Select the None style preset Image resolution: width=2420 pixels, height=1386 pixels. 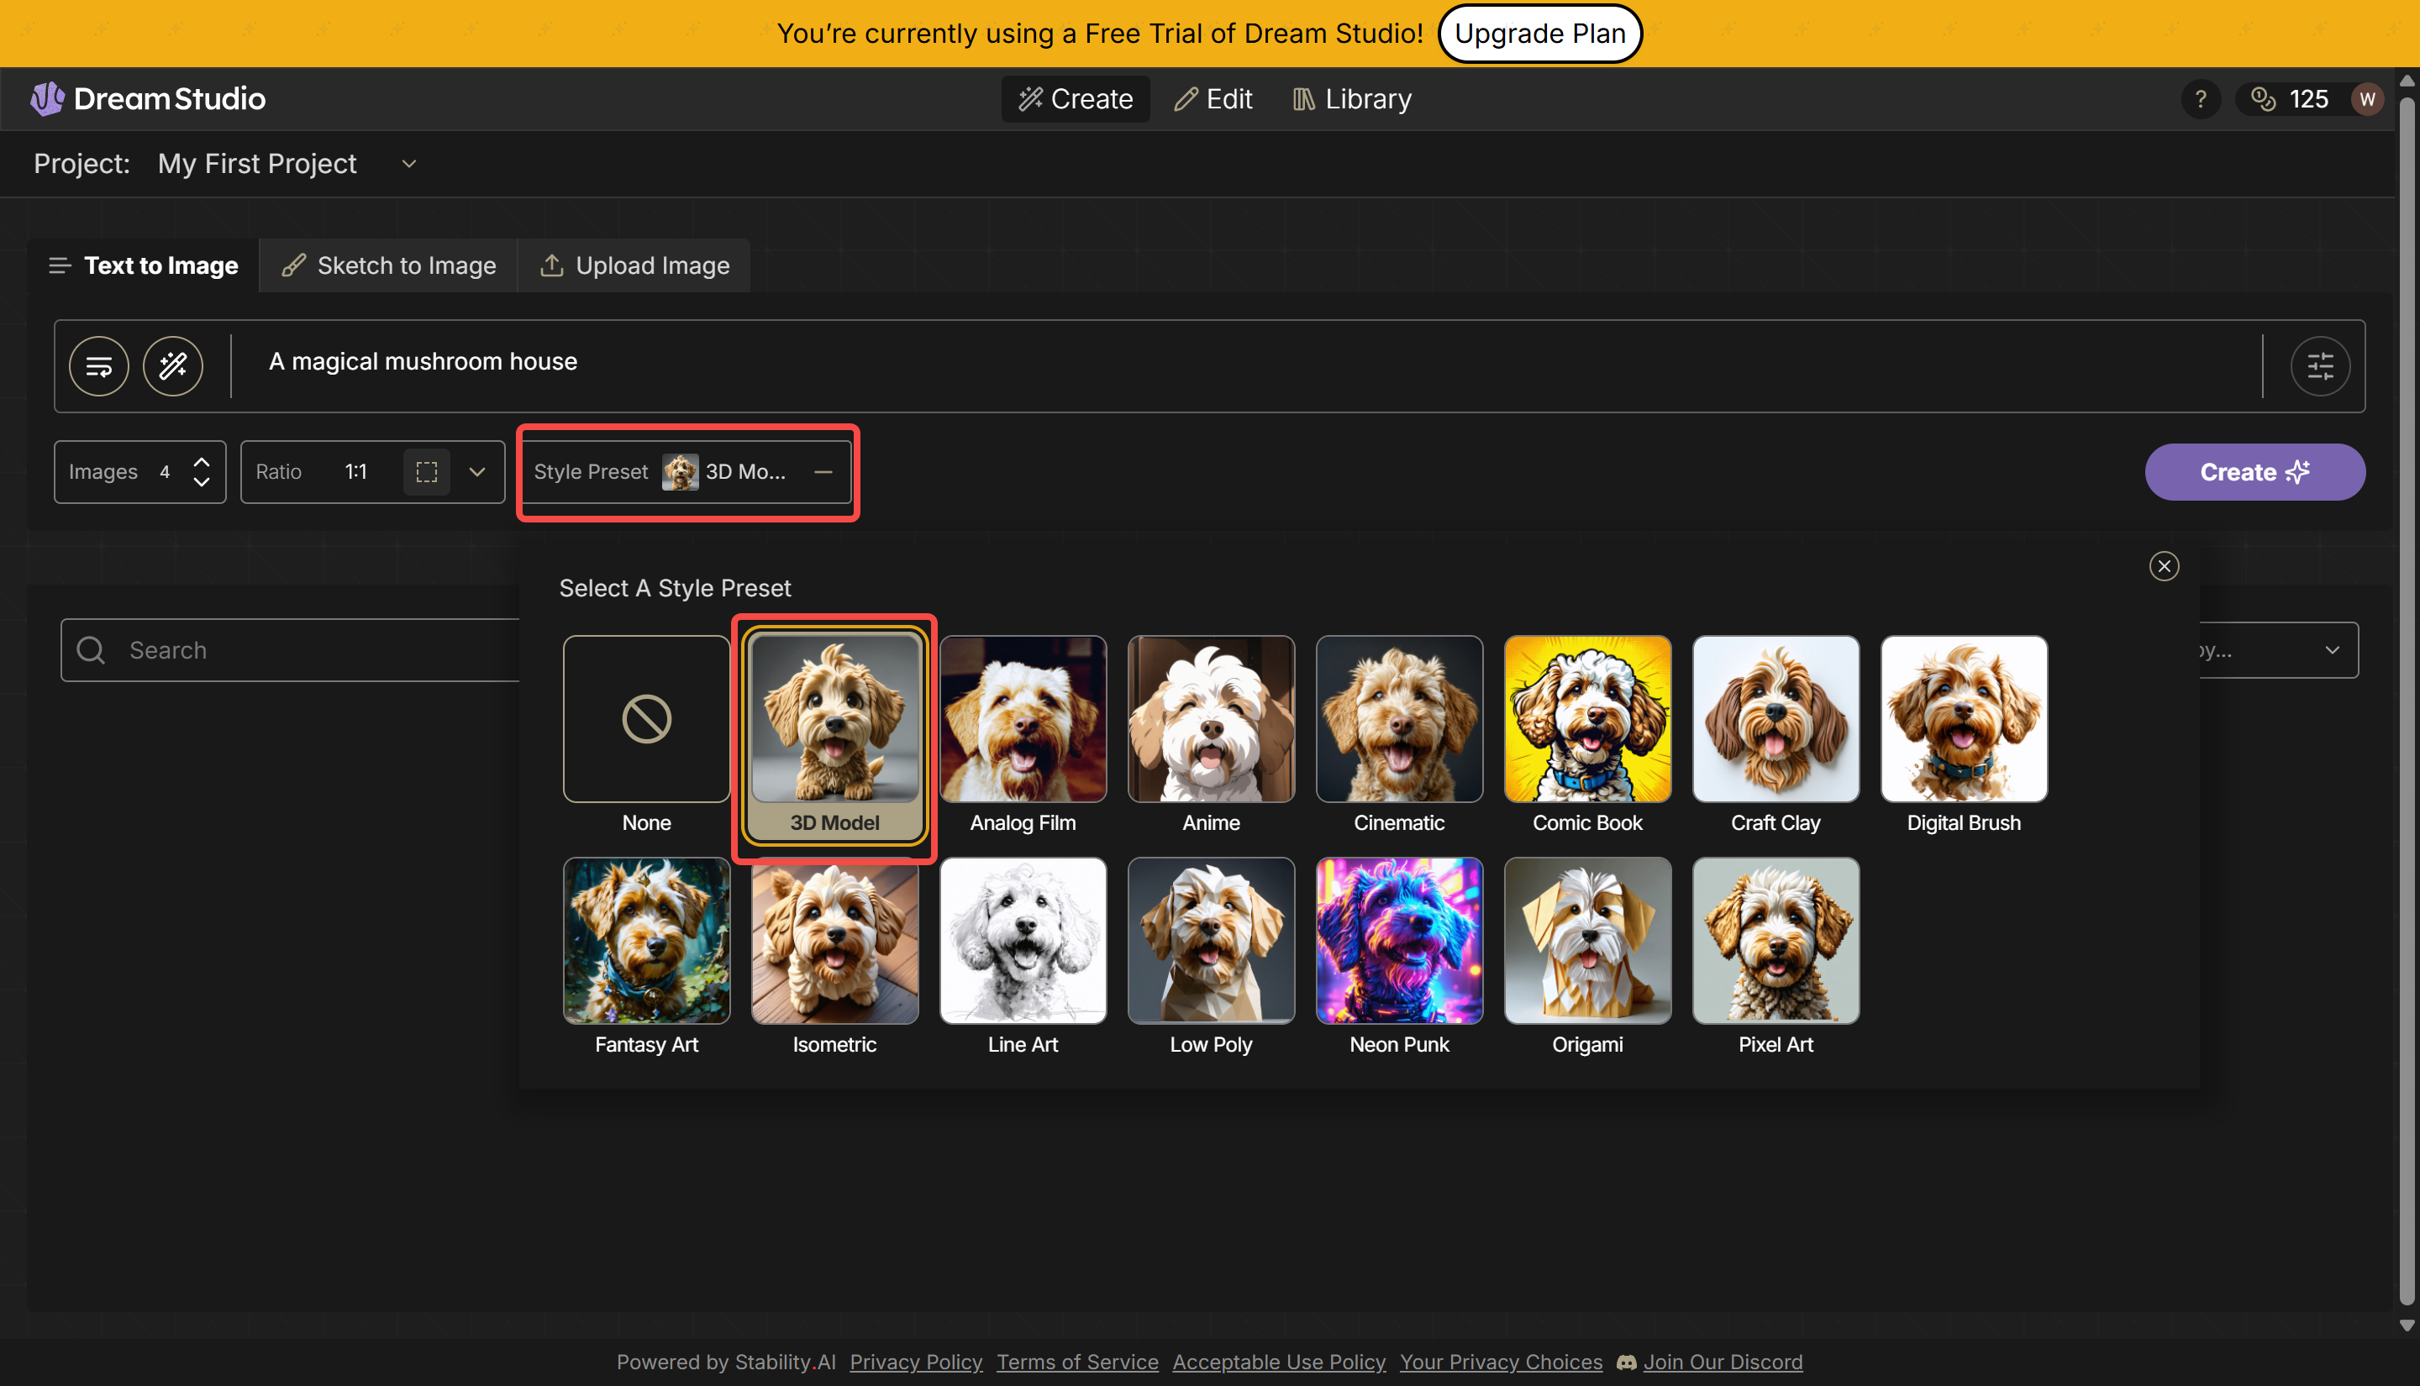[x=645, y=719]
